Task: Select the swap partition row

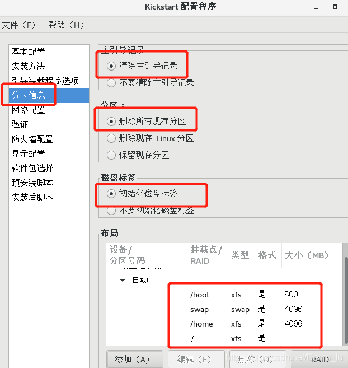Action: [224, 309]
